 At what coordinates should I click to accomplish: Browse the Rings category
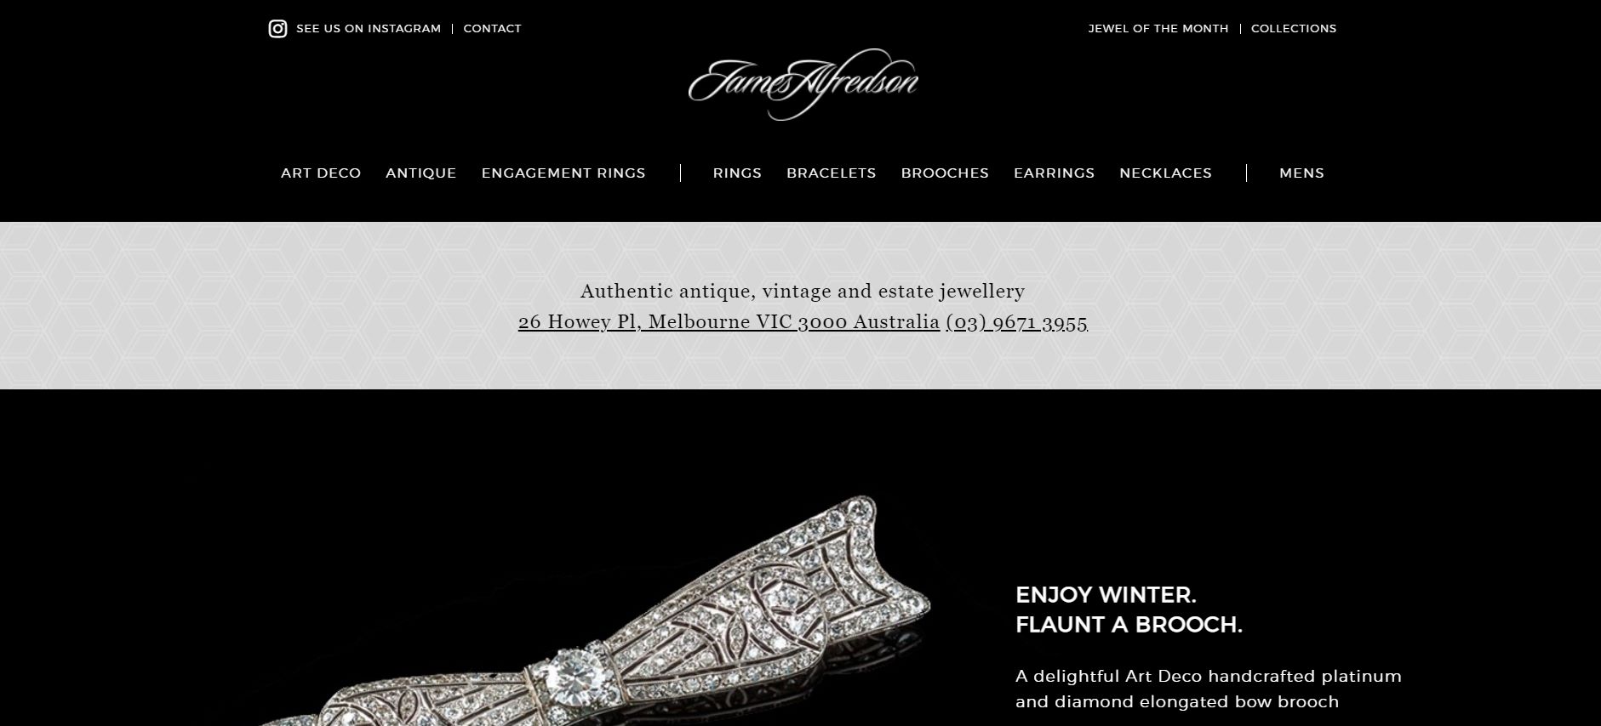coord(737,173)
